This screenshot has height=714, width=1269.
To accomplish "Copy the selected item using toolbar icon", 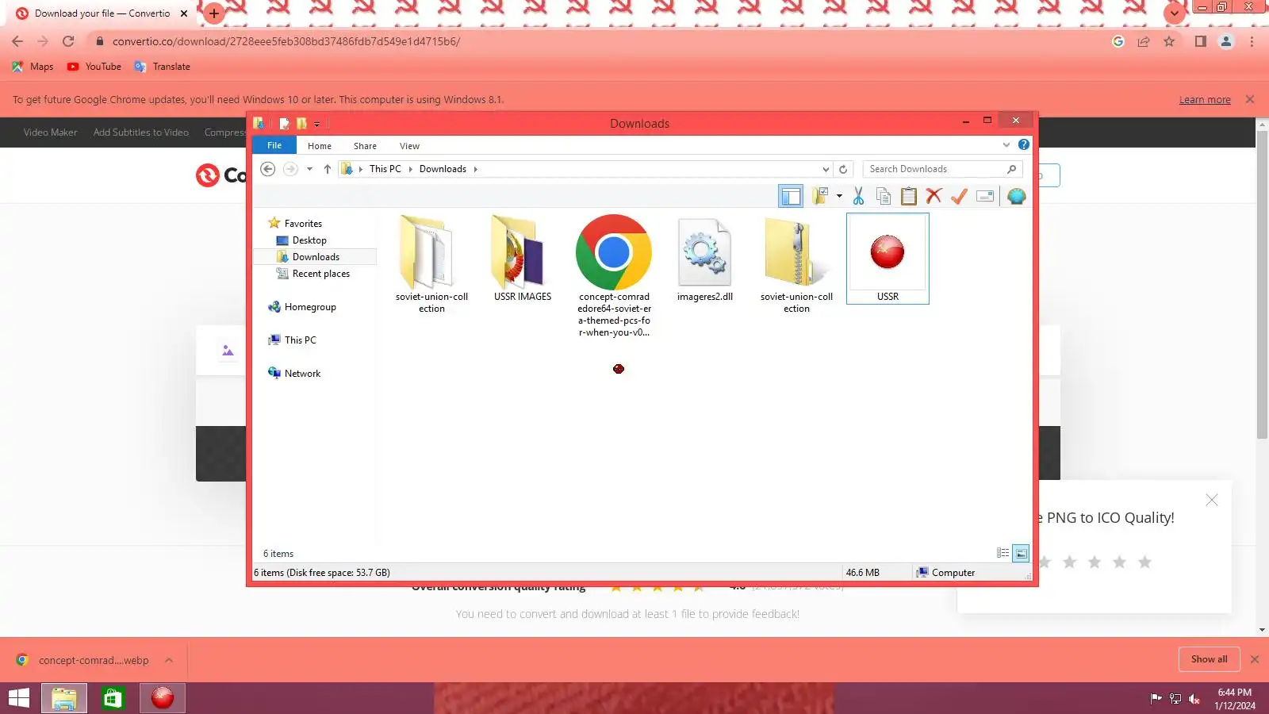I will point(884,196).
